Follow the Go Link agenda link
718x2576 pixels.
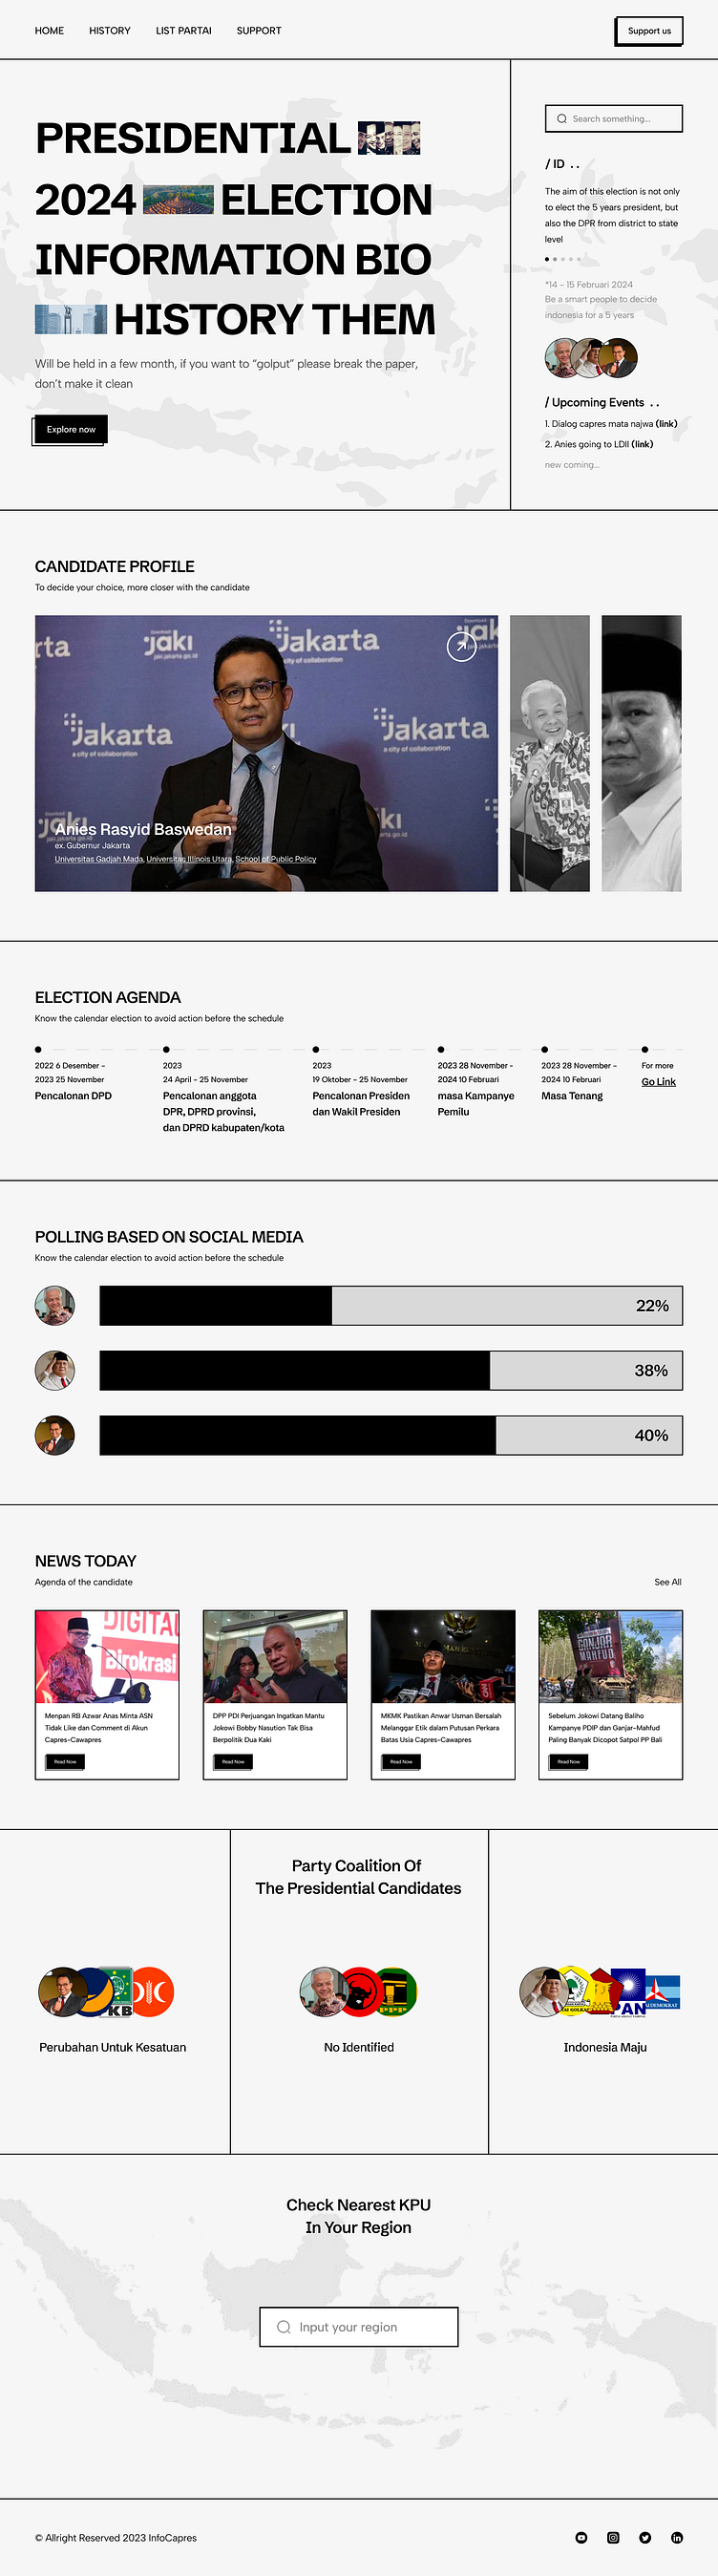tap(658, 1082)
